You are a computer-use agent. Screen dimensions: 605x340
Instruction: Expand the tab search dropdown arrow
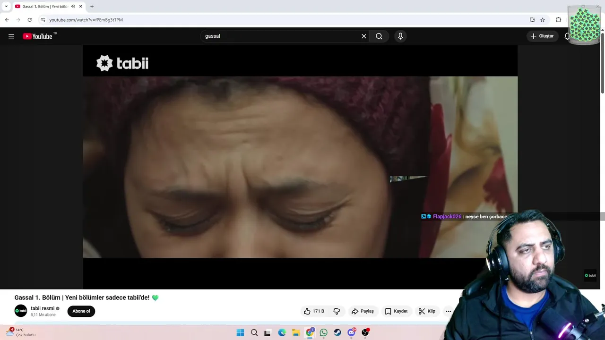coord(6,7)
